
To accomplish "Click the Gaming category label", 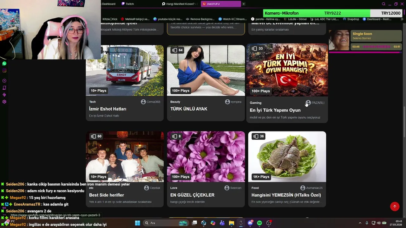I will (x=256, y=103).
